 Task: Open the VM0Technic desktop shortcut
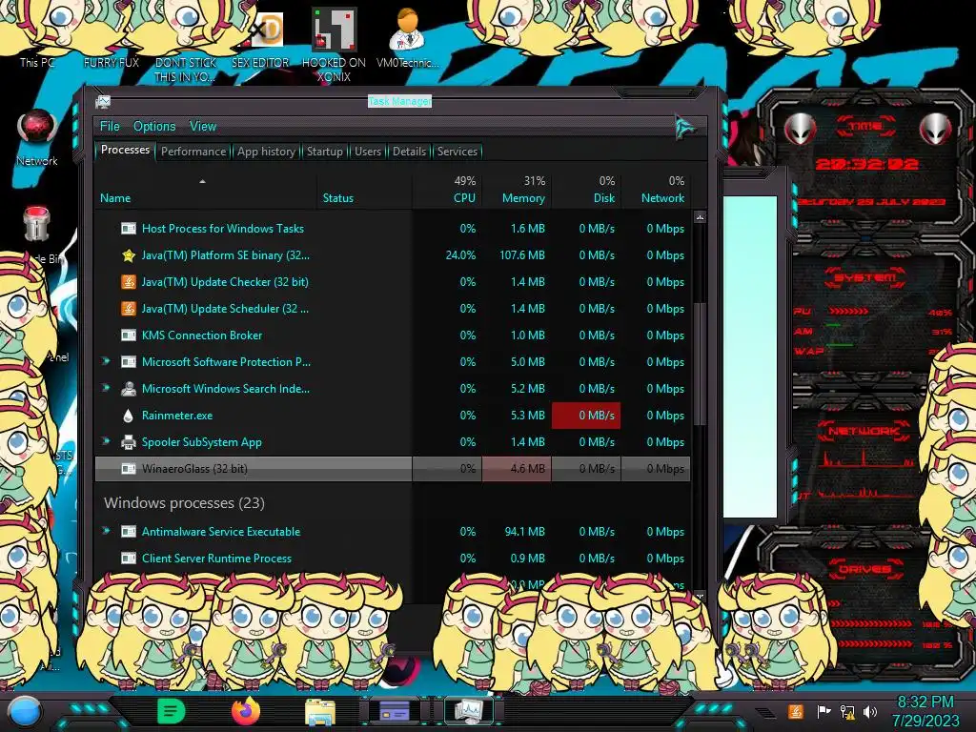[407, 37]
